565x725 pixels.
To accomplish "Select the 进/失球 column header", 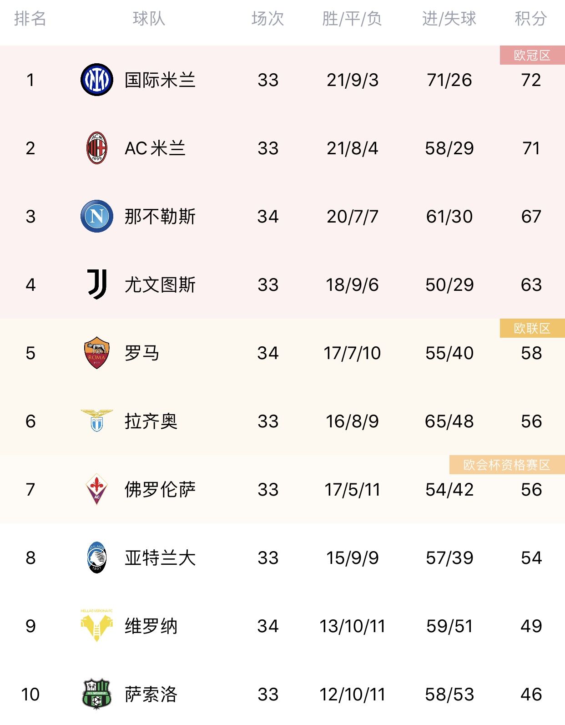I will [449, 19].
